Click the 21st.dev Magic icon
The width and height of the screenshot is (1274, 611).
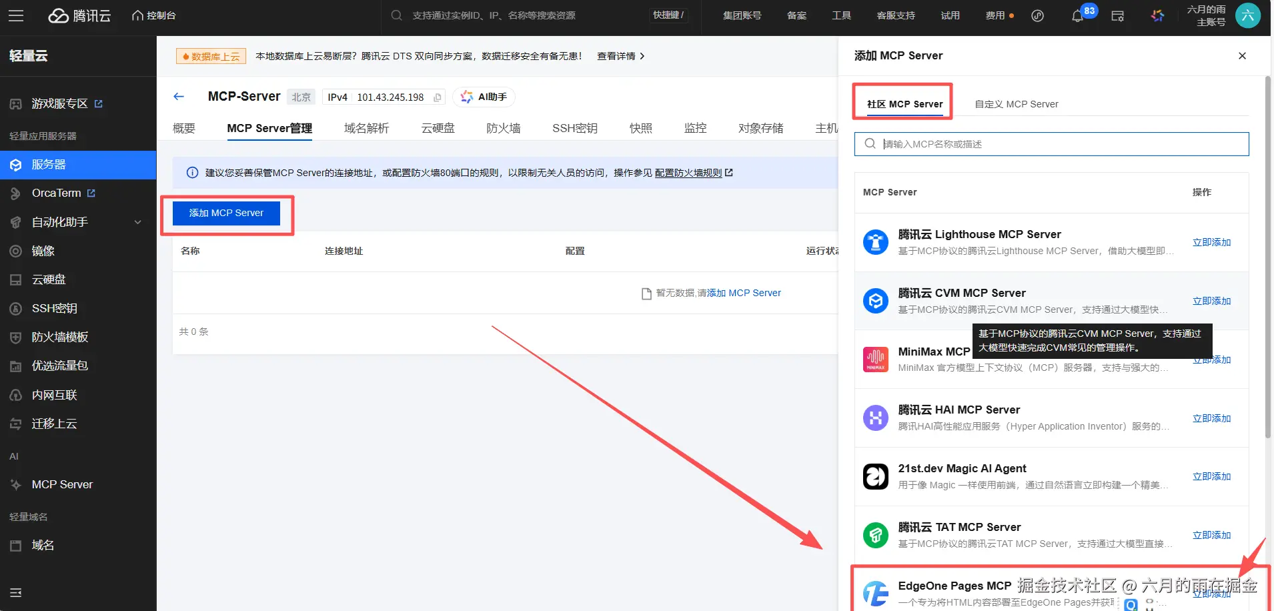pyautogui.click(x=875, y=477)
